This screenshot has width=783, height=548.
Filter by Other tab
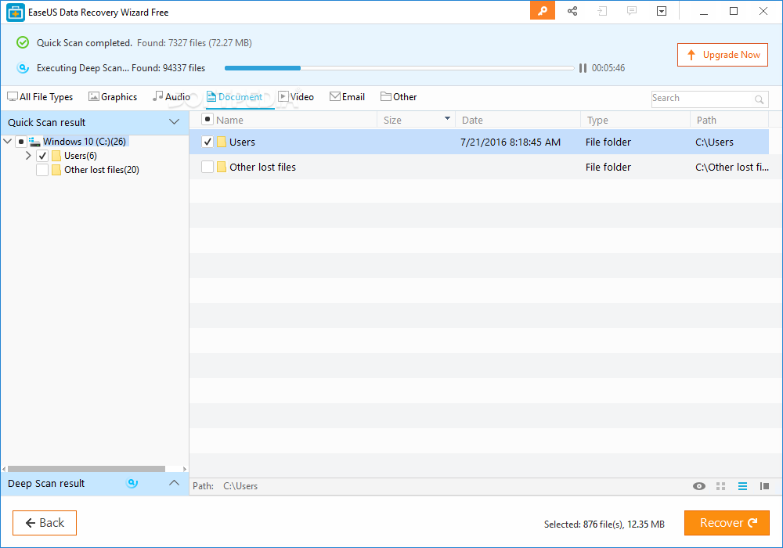click(x=399, y=97)
